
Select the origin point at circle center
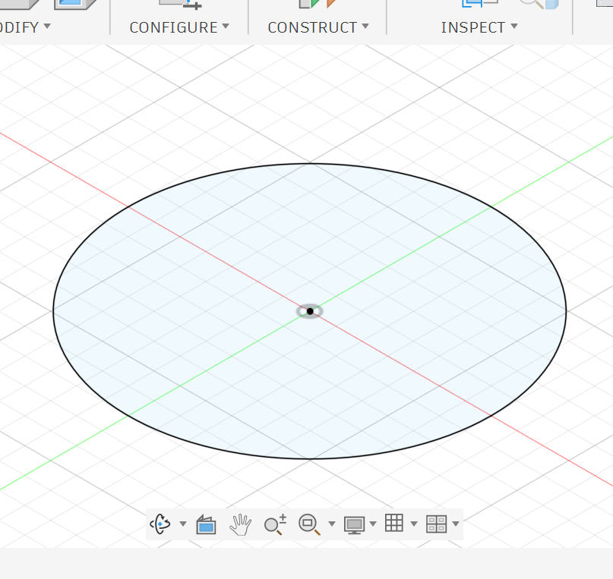coord(310,311)
